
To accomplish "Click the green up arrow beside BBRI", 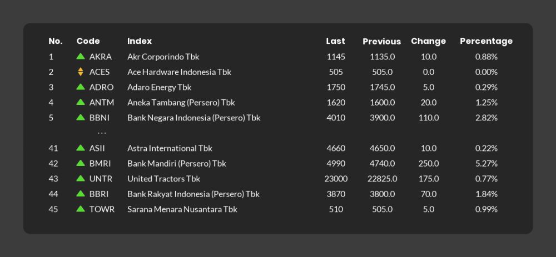I will tap(81, 193).
